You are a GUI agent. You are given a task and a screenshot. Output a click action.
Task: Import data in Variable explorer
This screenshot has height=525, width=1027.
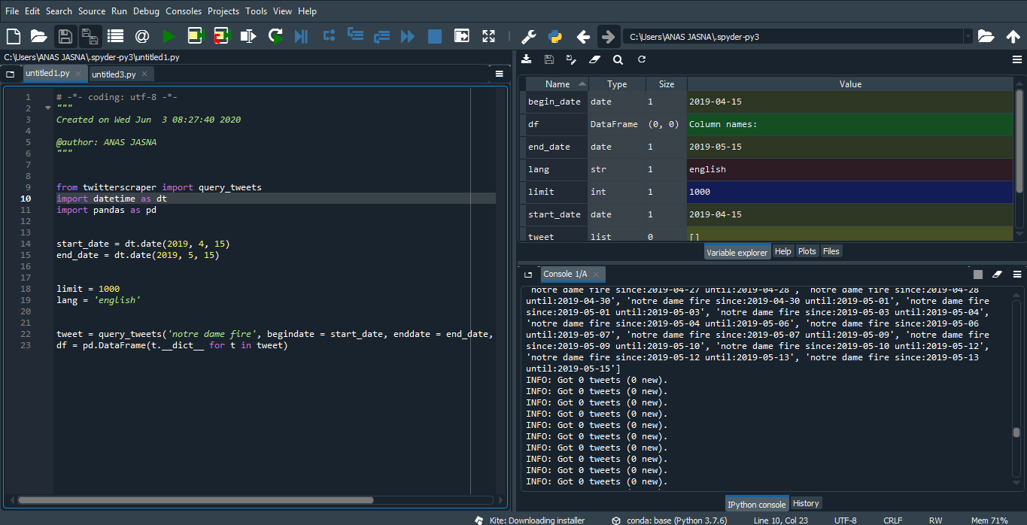[527, 59]
